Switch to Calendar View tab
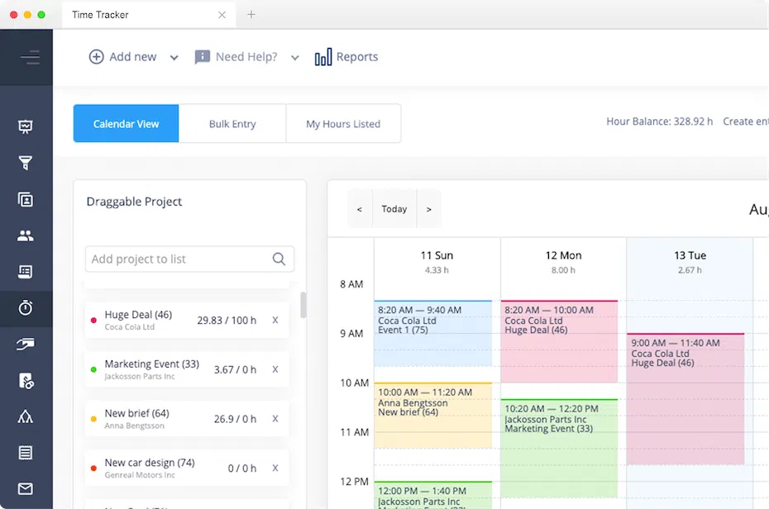This screenshot has width=769, height=509. click(x=126, y=123)
